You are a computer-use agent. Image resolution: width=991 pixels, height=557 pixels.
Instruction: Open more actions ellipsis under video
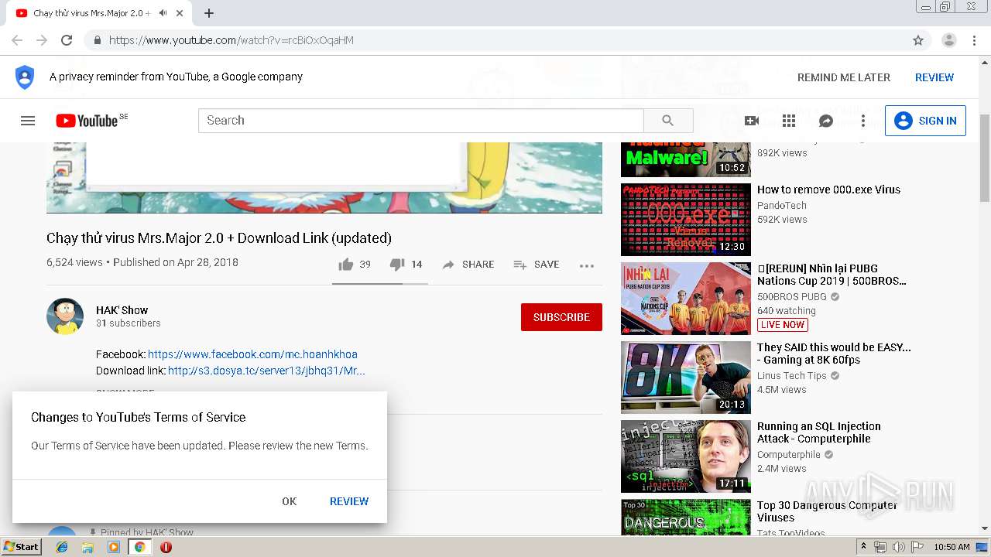[x=587, y=265]
